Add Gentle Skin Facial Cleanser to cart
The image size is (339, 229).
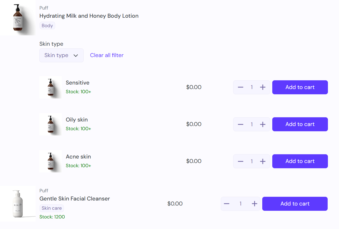[295, 204]
